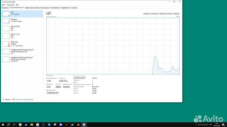The height and width of the screenshot is (127, 227).
Task: Click the Task Manager taskbar icon
Action: click(84, 125)
